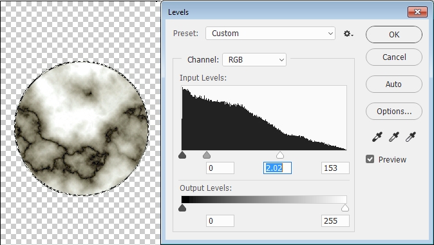Select the white point eyedropper
The width and height of the screenshot is (434, 245).
[411, 137]
